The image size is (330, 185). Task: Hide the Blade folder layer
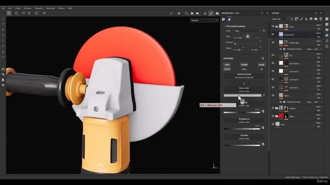273,116
